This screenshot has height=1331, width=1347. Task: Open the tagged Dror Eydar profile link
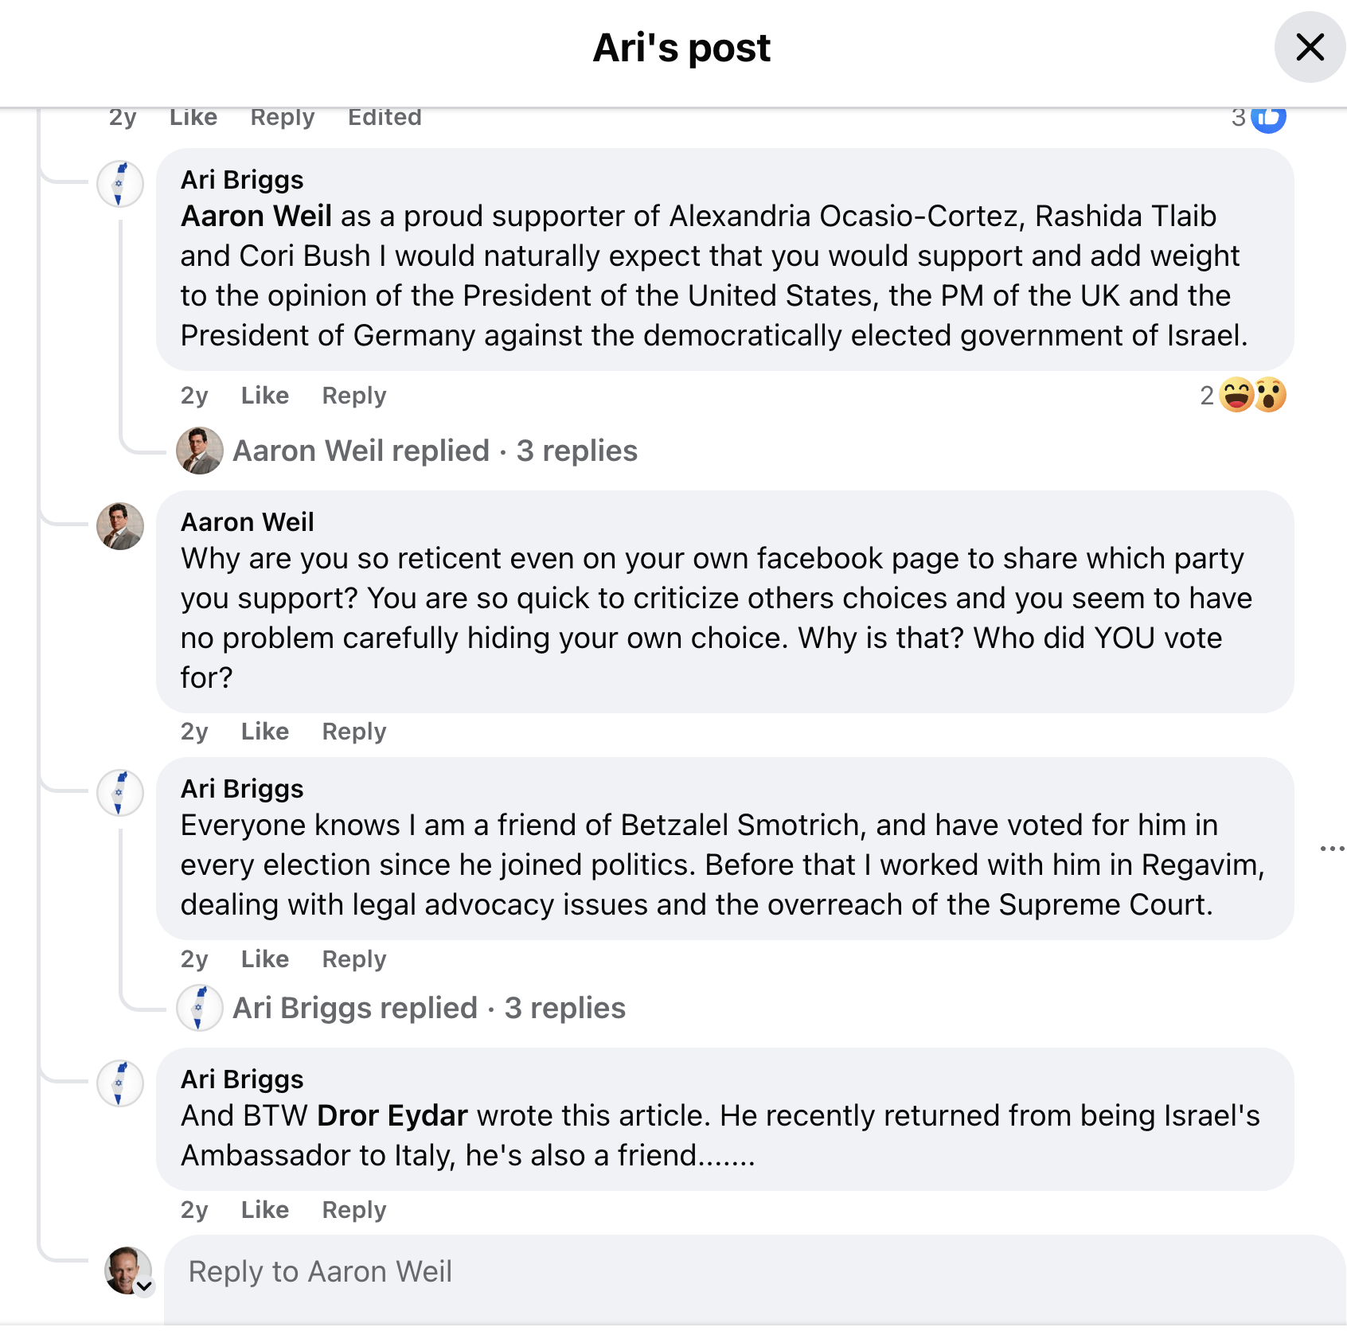tap(392, 1115)
